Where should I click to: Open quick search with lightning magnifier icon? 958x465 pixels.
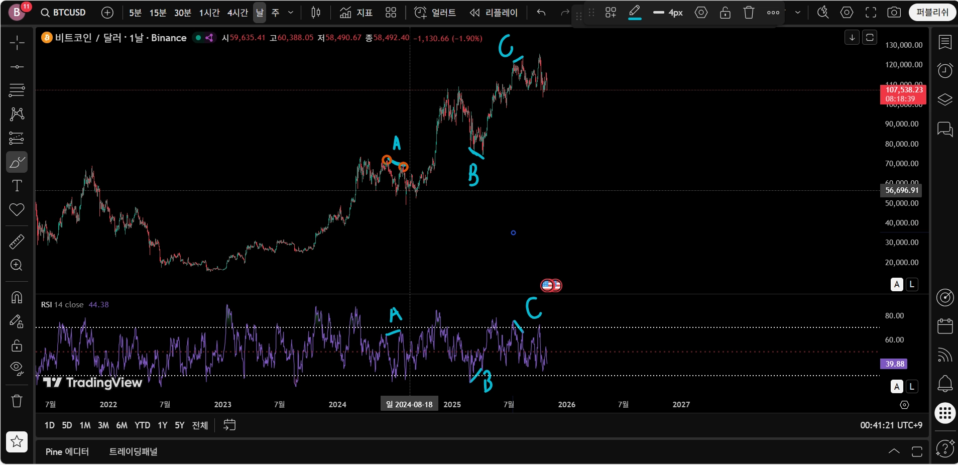tap(822, 13)
